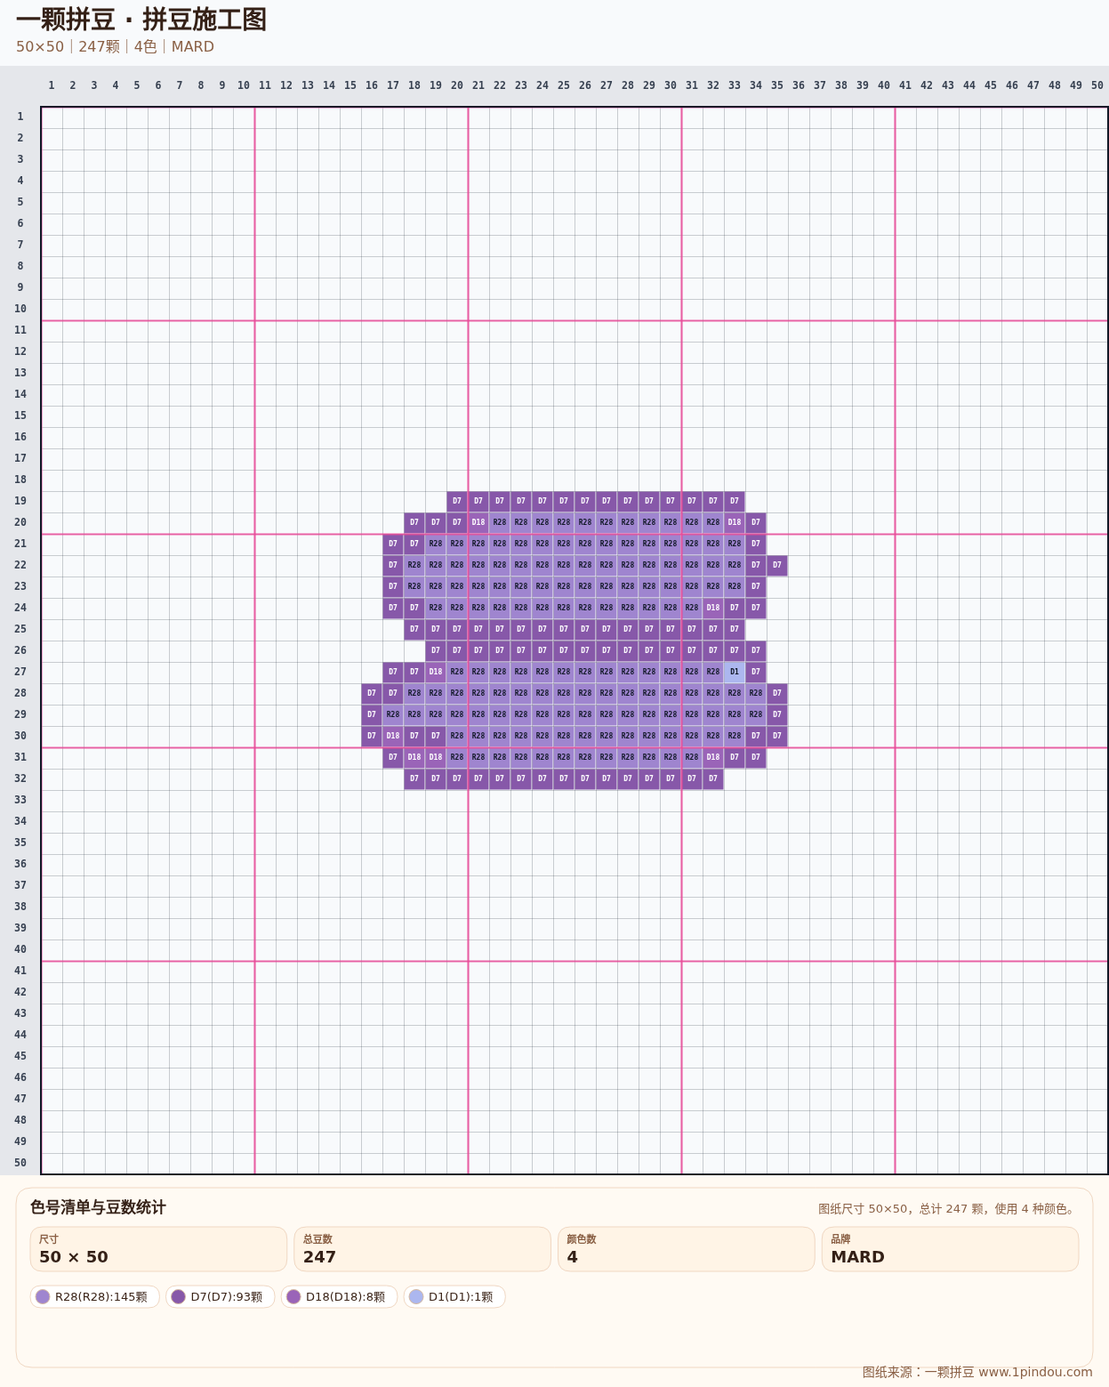Click column header number 10

(244, 85)
